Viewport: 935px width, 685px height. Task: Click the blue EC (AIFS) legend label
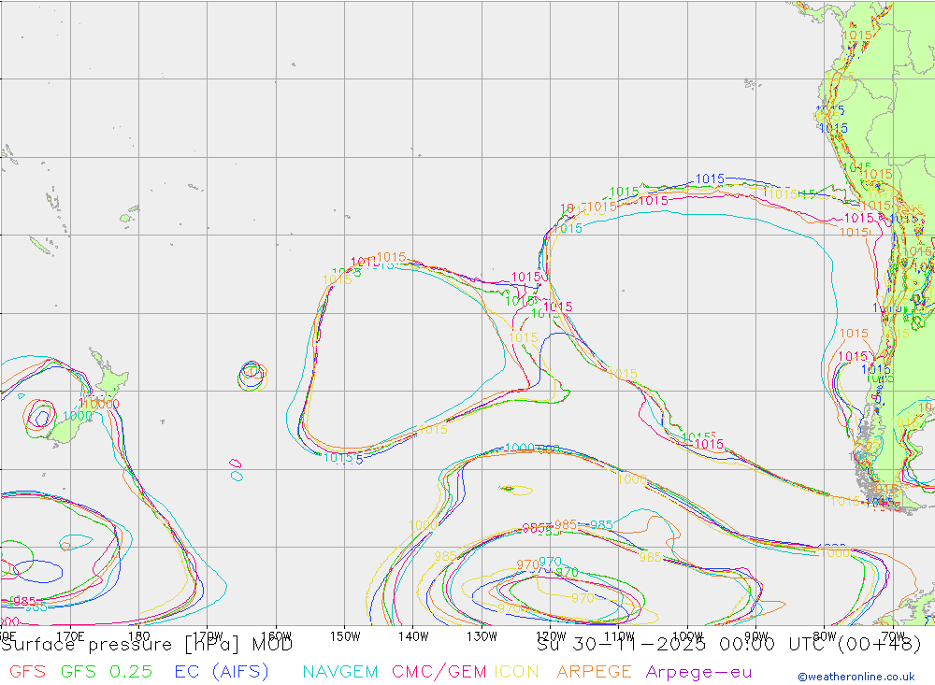(x=222, y=672)
